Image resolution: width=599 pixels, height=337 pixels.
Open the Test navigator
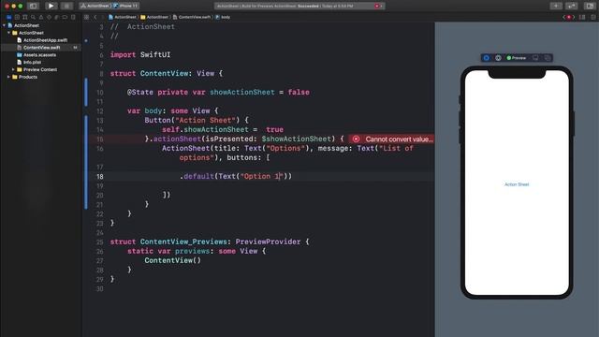[x=49, y=17]
